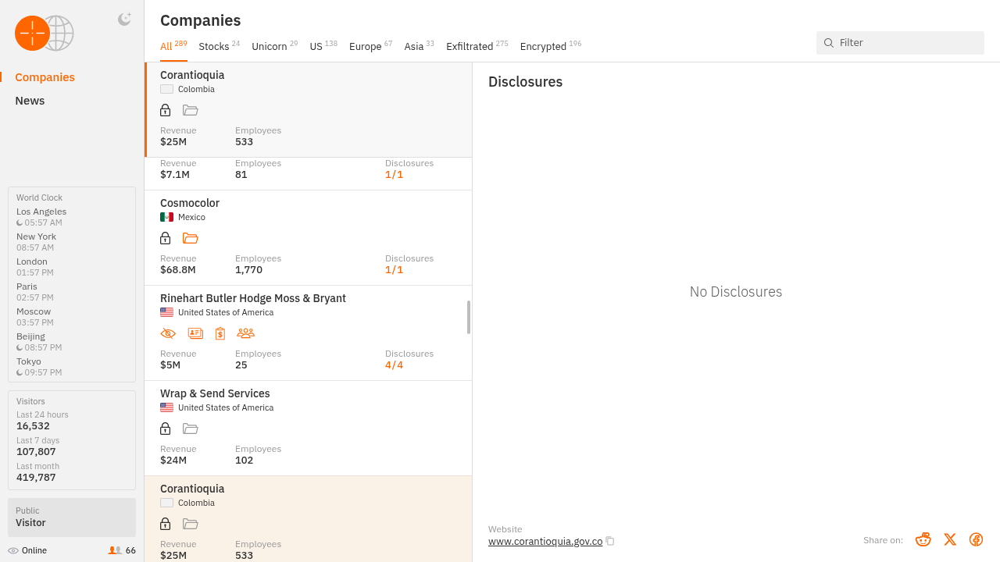Click lock icon in bottom Corantioquia card
The width and height of the screenshot is (1000, 562).
coord(165,524)
